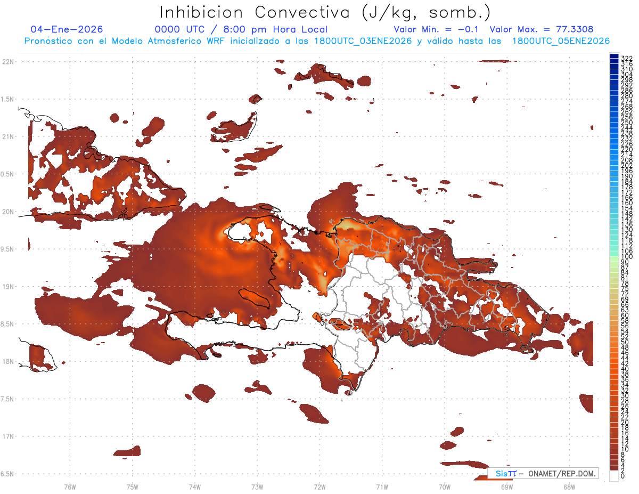The height and width of the screenshot is (494, 639).
Task: Click the '75W' longitude label
Action: coord(132,487)
